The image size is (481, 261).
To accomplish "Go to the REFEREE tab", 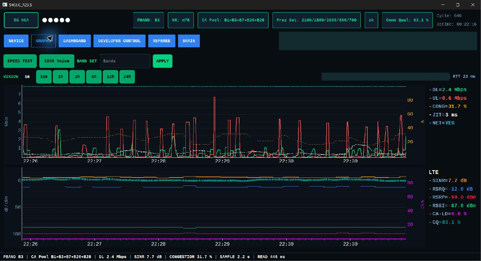I will click(x=162, y=41).
